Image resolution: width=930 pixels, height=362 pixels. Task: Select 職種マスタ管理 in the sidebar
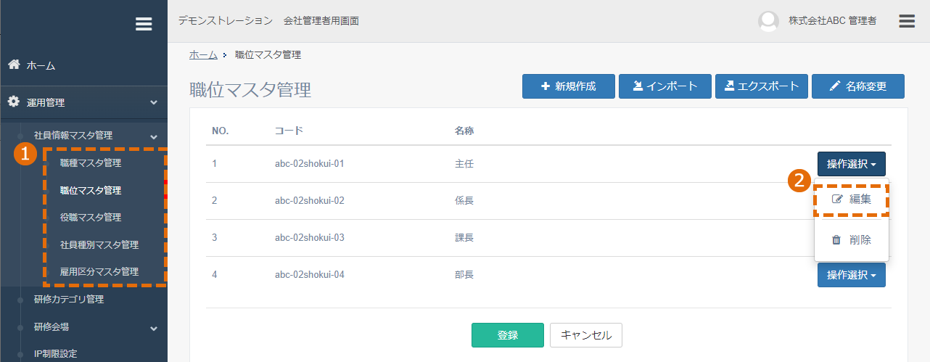pyautogui.click(x=91, y=163)
